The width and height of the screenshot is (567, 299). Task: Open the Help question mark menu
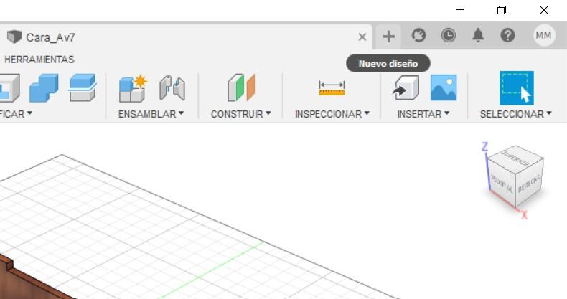click(x=507, y=35)
